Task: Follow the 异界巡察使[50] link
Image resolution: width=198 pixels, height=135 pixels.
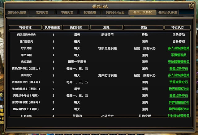Action: [x=179, y=102]
